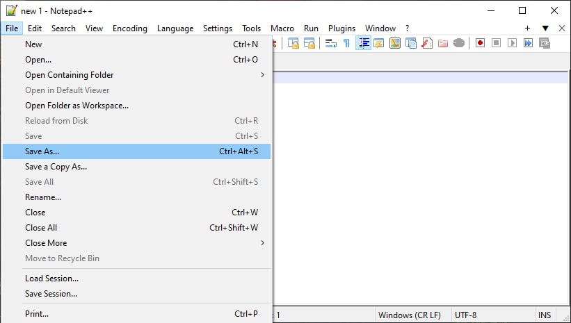Viewport: 571px width, 323px height.
Task: Choose Rename... from the File menu
Action: point(136,197)
